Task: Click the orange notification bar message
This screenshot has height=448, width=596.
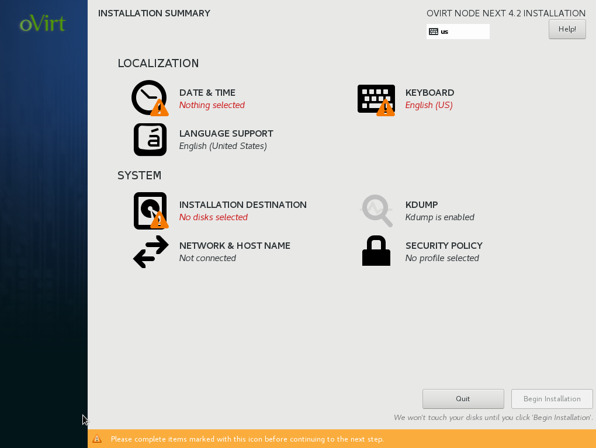Action: (x=247, y=439)
